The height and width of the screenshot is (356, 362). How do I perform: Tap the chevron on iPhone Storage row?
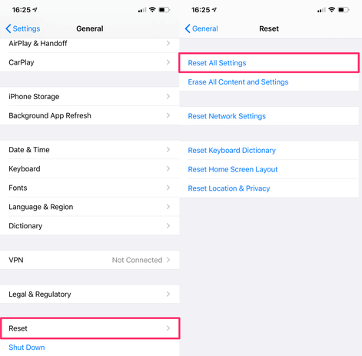168,96
